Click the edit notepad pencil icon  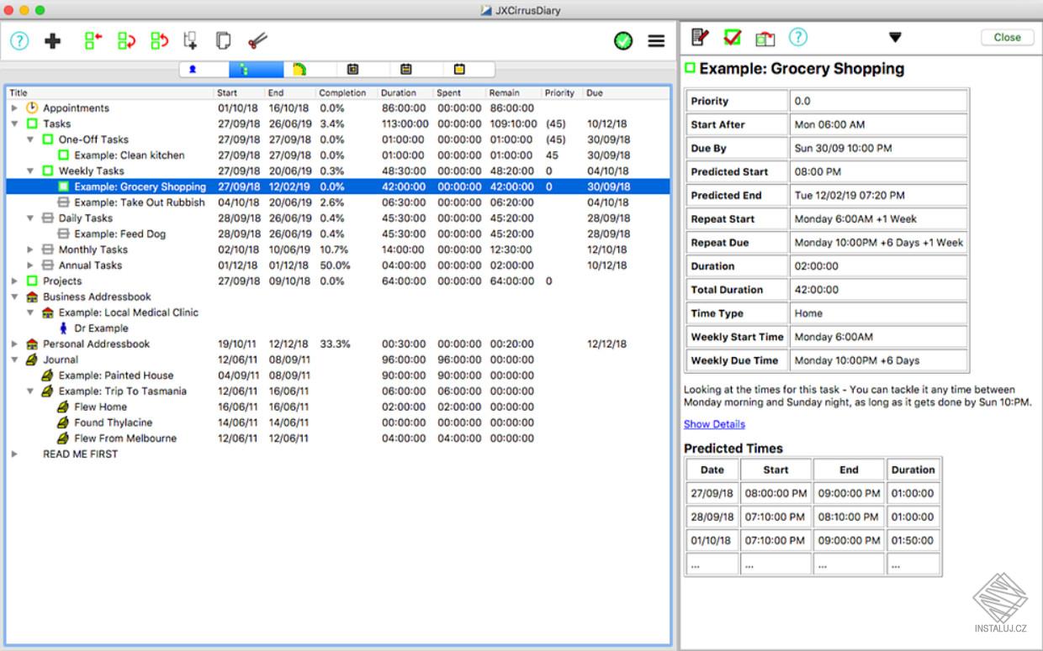pos(700,37)
